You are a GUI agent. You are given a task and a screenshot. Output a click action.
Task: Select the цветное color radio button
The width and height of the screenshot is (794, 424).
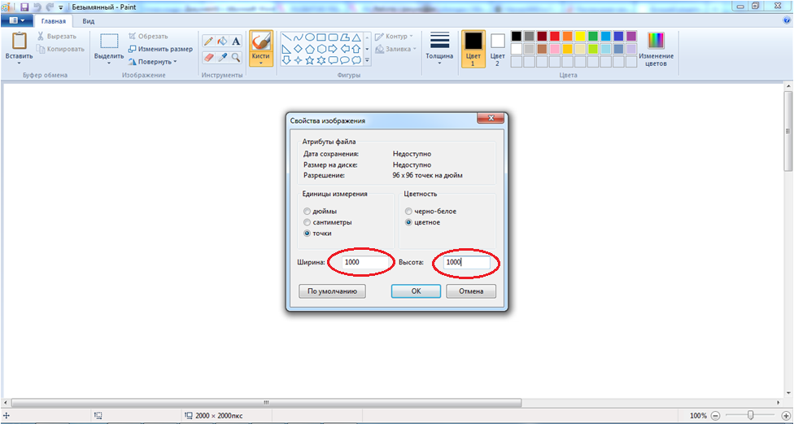pyautogui.click(x=408, y=222)
